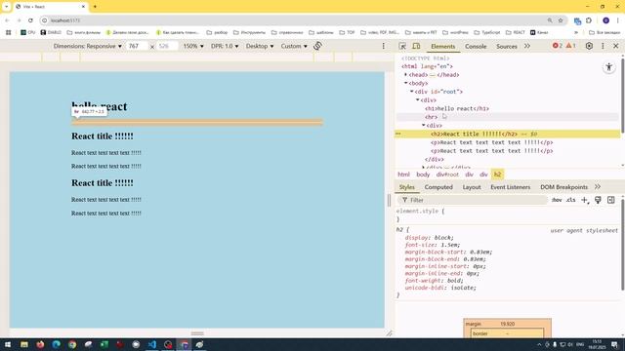The image size is (625, 351).
Task: Switch to the DOM Breakpoints tab
Action: click(564, 187)
